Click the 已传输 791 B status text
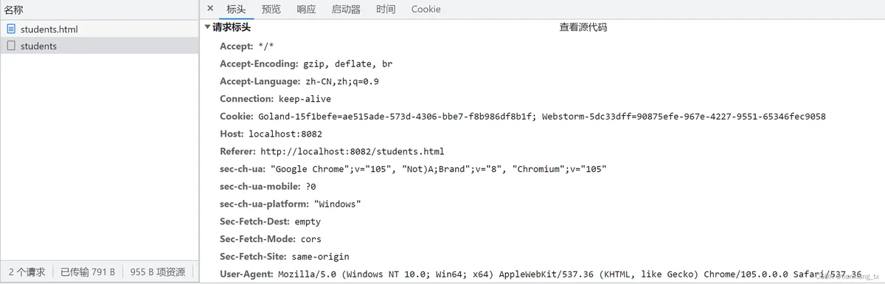The width and height of the screenshot is (885, 284). tap(87, 271)
